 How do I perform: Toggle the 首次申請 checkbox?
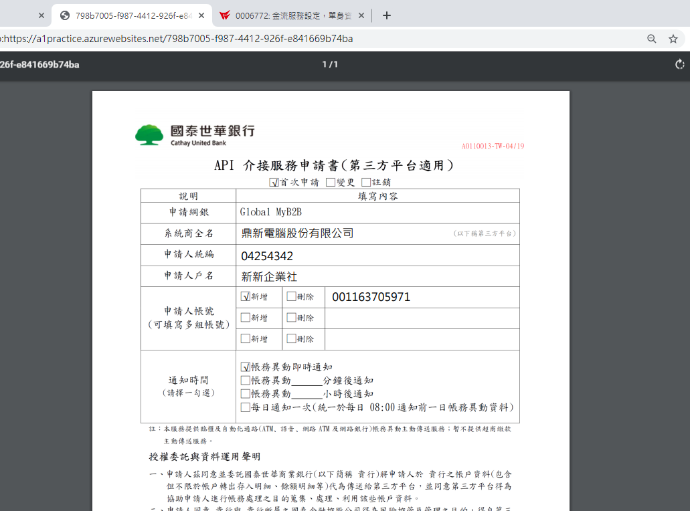[x=274, y=182]
